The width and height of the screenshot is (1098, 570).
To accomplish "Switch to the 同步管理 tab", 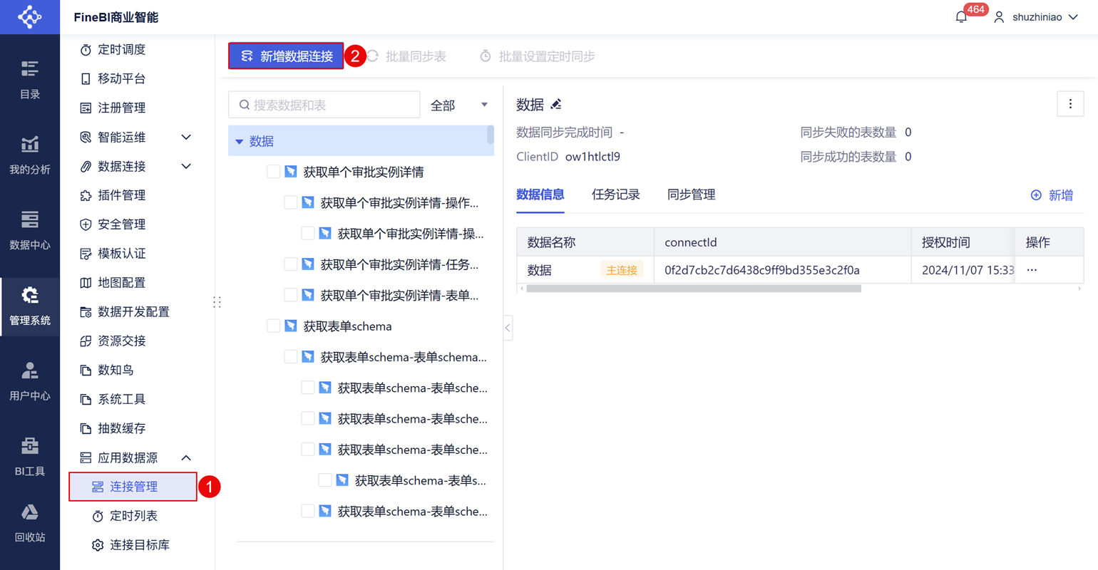I will [692, 195].
